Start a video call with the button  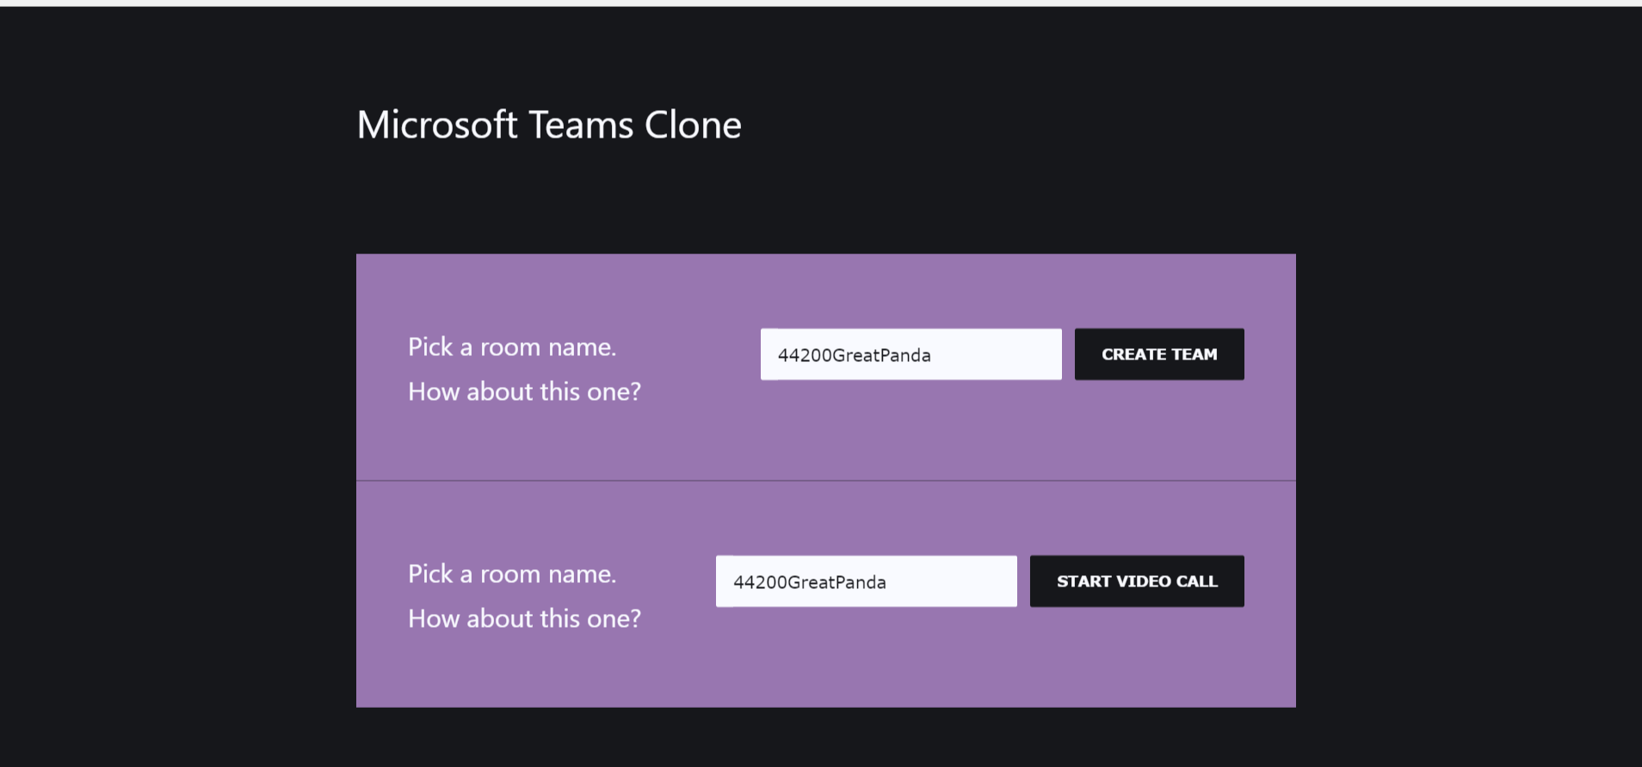click(x=1137, y=581)
